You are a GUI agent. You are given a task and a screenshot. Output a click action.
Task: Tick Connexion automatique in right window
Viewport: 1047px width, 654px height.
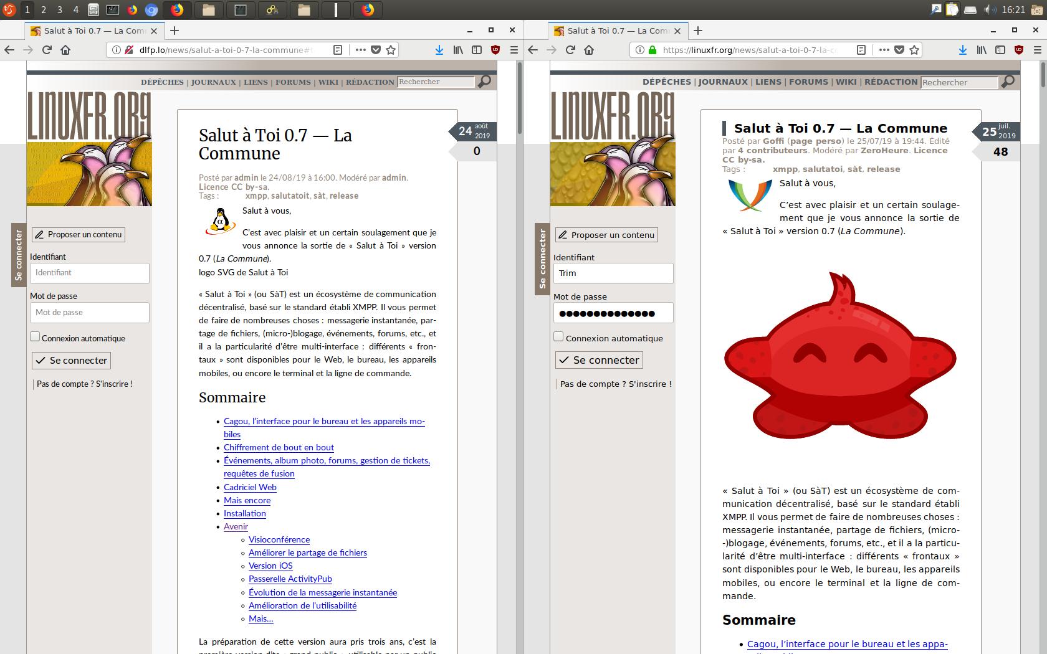tap(558, 336)
